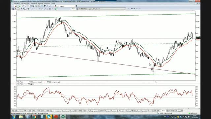
Task: Open Google Chrome from the taskbar
Action: 35,117
